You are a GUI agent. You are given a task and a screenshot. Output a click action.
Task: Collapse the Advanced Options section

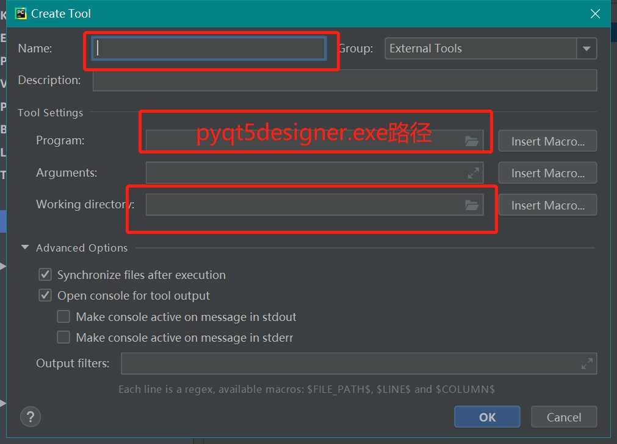tap(25, 247)
